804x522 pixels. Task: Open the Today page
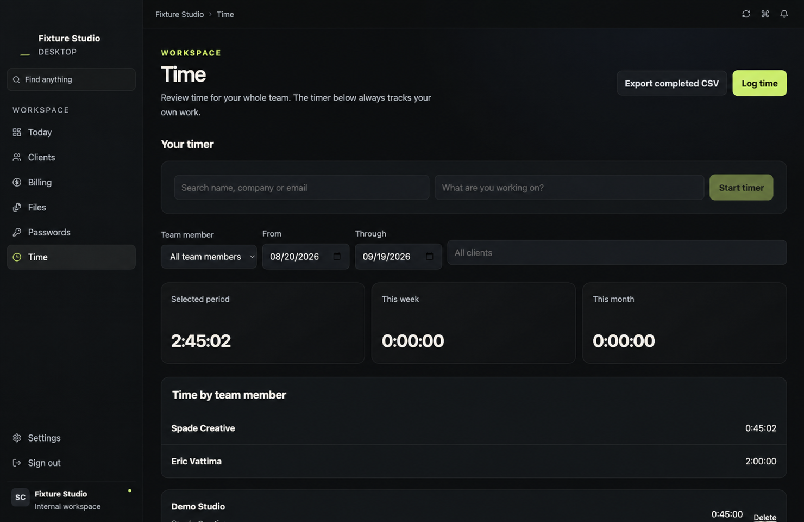tap(71, 132)
